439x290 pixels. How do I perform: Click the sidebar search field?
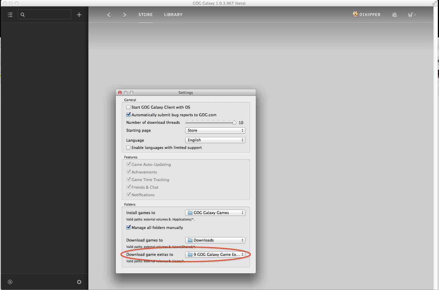[x=45, y=15]
